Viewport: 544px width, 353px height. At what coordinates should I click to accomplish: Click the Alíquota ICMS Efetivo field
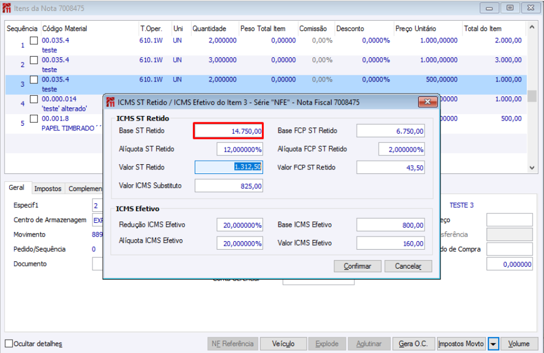click(240, 243)
